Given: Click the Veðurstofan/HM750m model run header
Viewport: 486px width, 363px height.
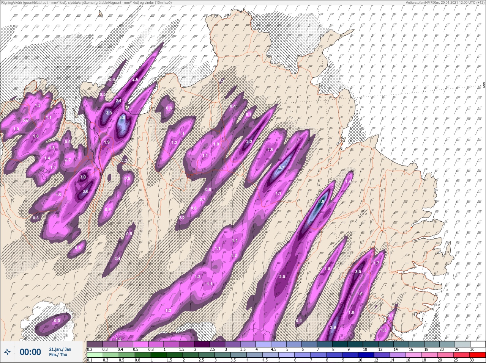Looking at the screenshot, I should [445, 2].
